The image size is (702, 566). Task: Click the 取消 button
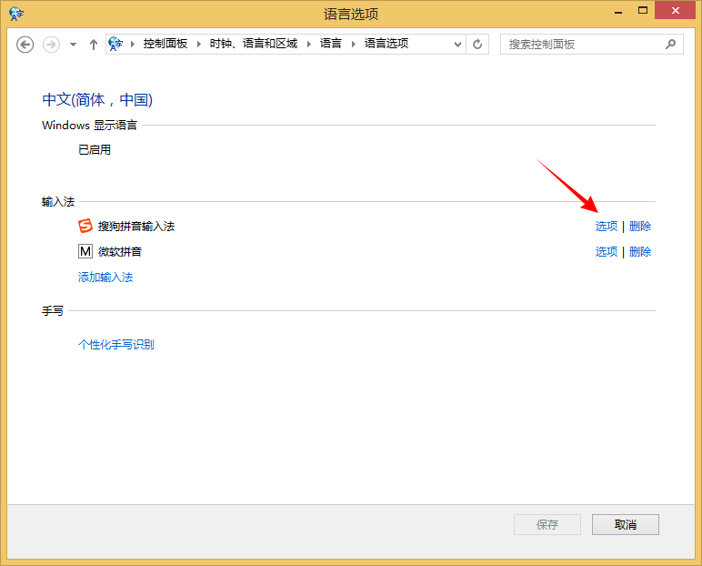tap(626, 524)
